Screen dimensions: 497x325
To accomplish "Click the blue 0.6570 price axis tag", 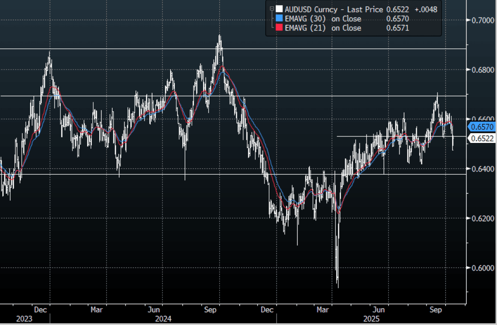I will (483, 127).
